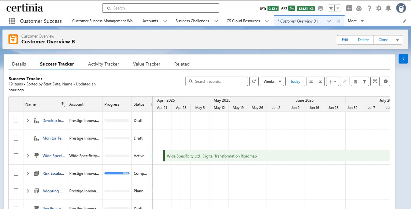Select the Success Tracker tab
The width and height of the screenshot is (411, 209).
click(57, 64)
